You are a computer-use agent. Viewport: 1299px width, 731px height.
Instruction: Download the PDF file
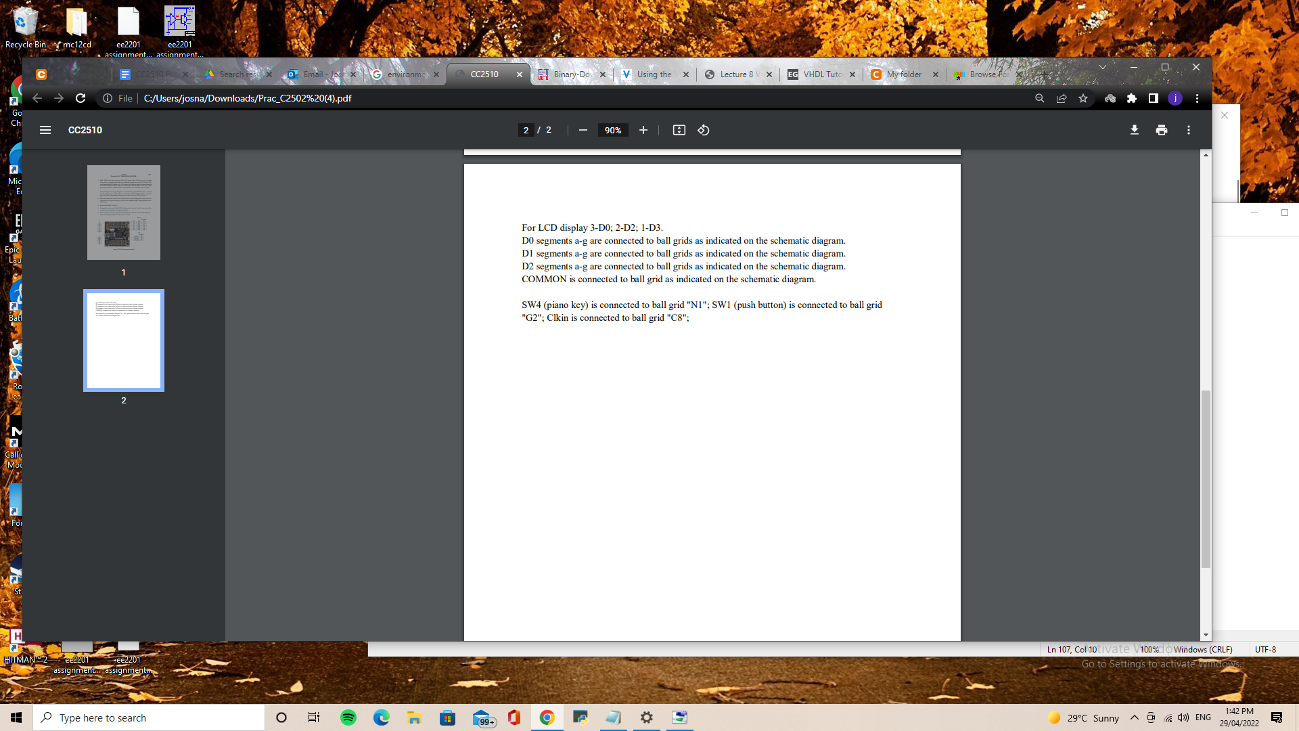pyautogui.click(x=1135, y=130)
